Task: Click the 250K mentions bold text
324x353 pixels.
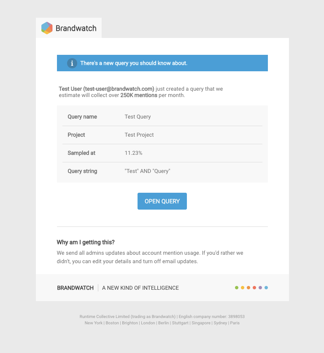Action: coord(139,95)
